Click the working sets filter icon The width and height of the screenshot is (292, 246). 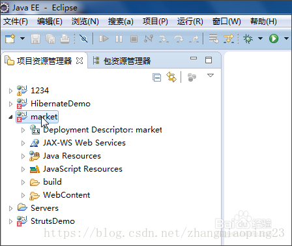[x=192, y=77]
